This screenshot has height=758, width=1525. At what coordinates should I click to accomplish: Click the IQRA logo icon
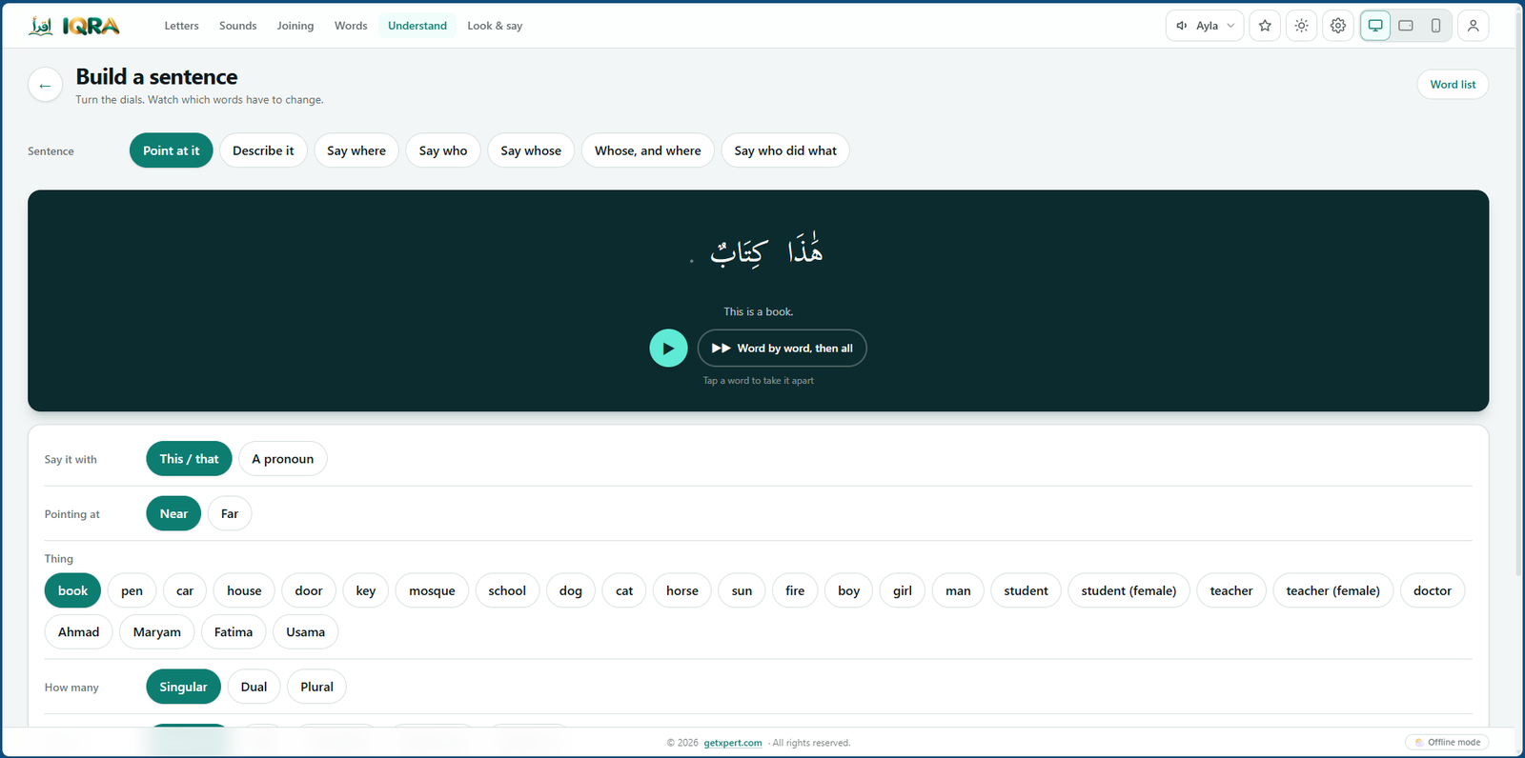[x=41, y=26]
